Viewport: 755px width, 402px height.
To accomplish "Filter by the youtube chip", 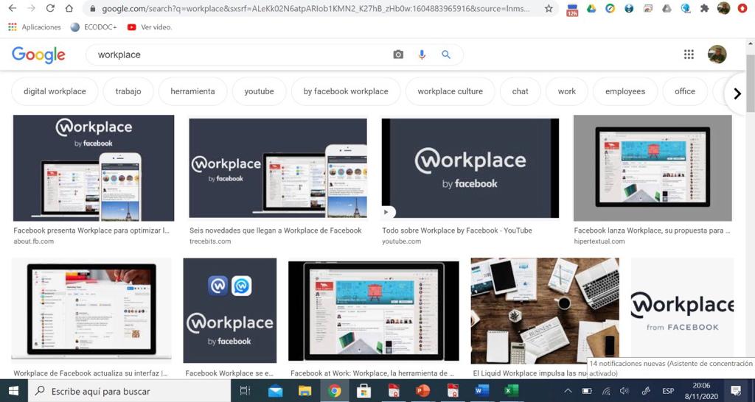I will point(259,91).
